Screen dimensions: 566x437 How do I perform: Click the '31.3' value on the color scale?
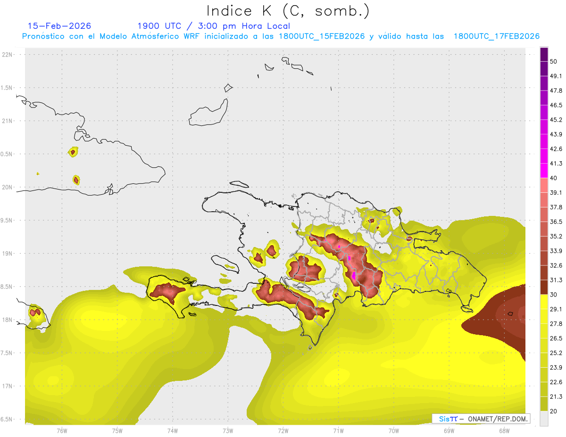click(x=556, y=280)
